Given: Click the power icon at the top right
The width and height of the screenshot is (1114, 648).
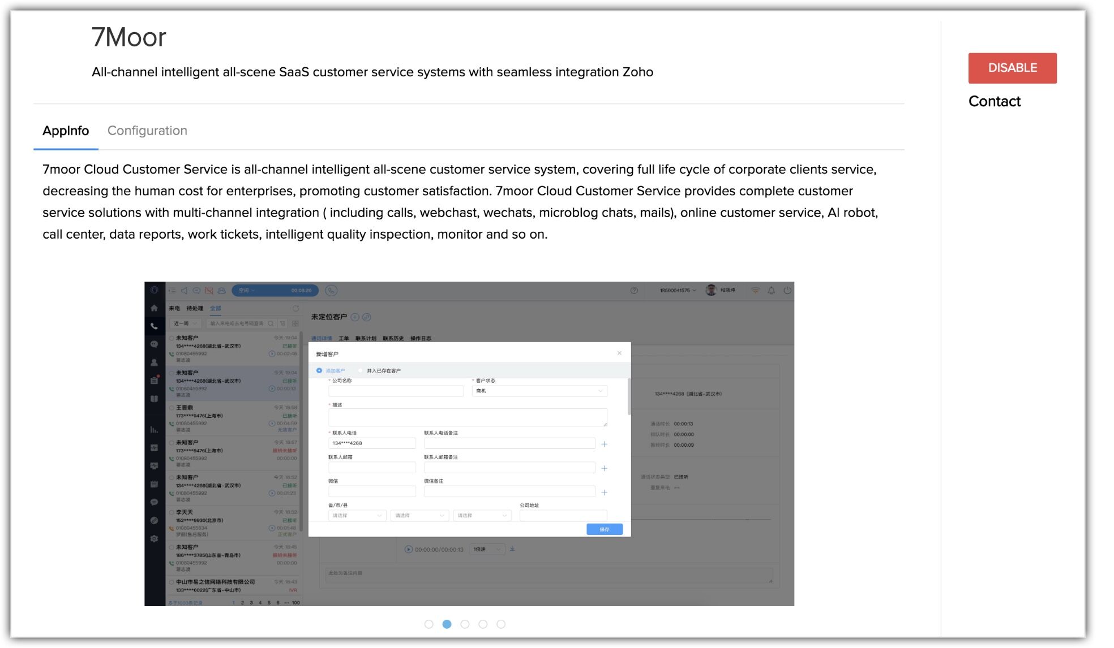Looking at the screenshot, I should pos(787,291).
